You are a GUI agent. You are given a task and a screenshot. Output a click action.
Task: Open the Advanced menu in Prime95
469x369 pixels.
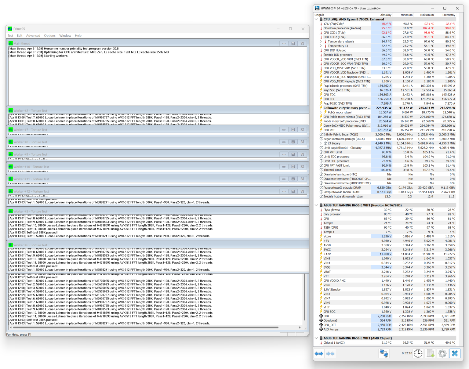33,36
